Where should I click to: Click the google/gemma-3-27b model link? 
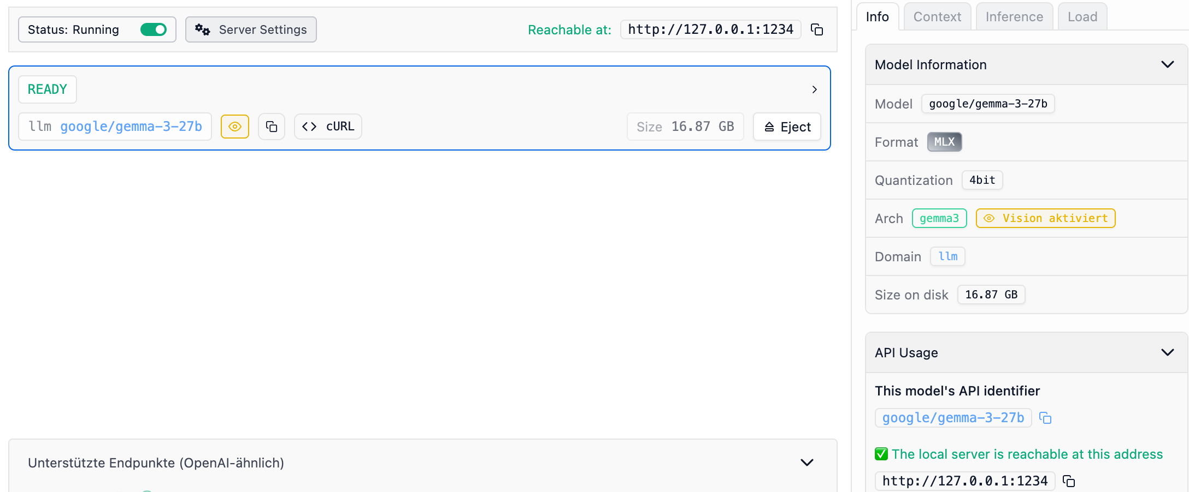point(131,127)
